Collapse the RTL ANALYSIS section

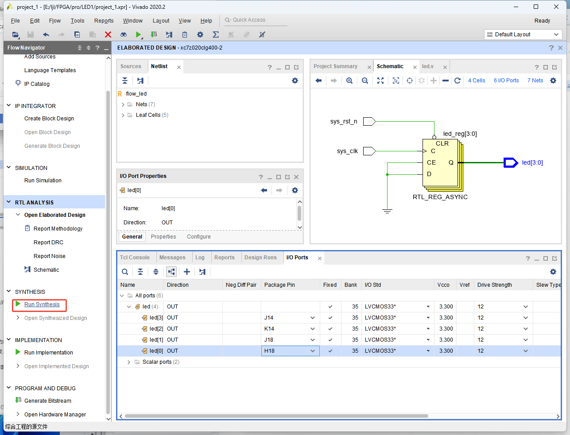pos(9,202)
